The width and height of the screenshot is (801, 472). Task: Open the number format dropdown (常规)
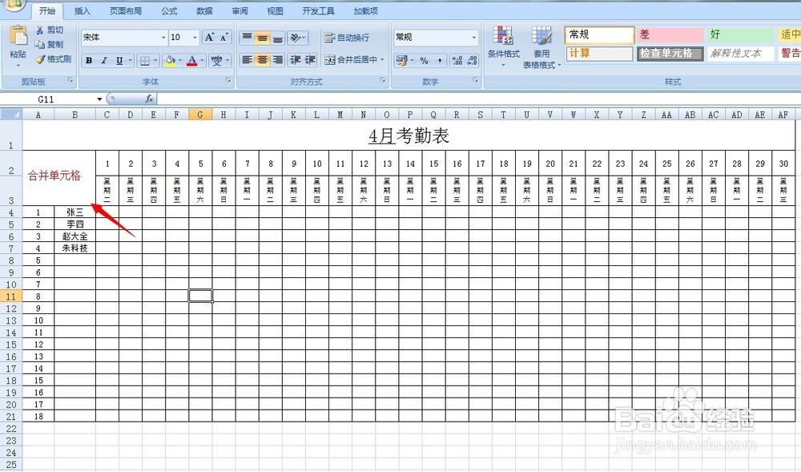(x=473, y=38)
